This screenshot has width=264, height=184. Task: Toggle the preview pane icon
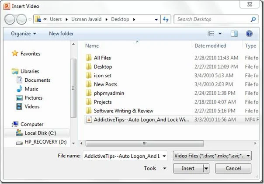pos(234,34)
